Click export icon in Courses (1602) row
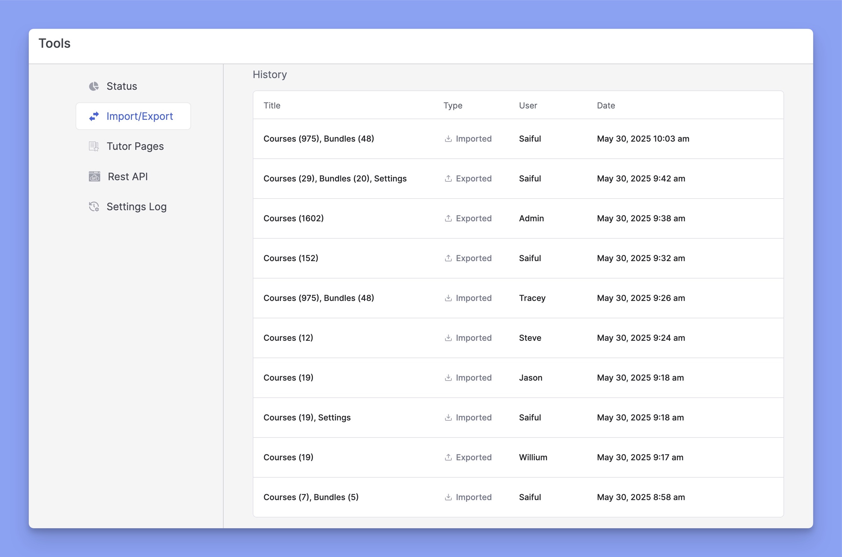 (x=448, y=218)
